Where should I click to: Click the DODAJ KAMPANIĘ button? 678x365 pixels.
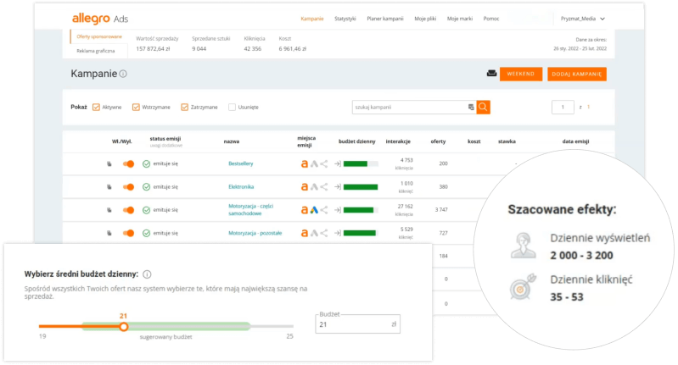(x=577, y=74)
